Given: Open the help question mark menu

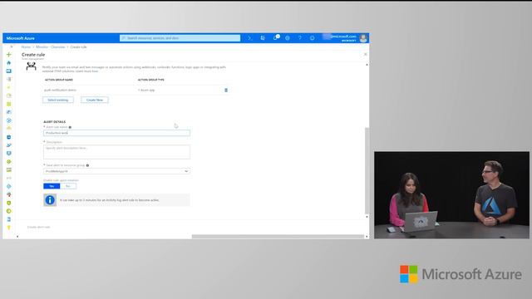Looking at the screenshot, I should click(x=299, y=38).
